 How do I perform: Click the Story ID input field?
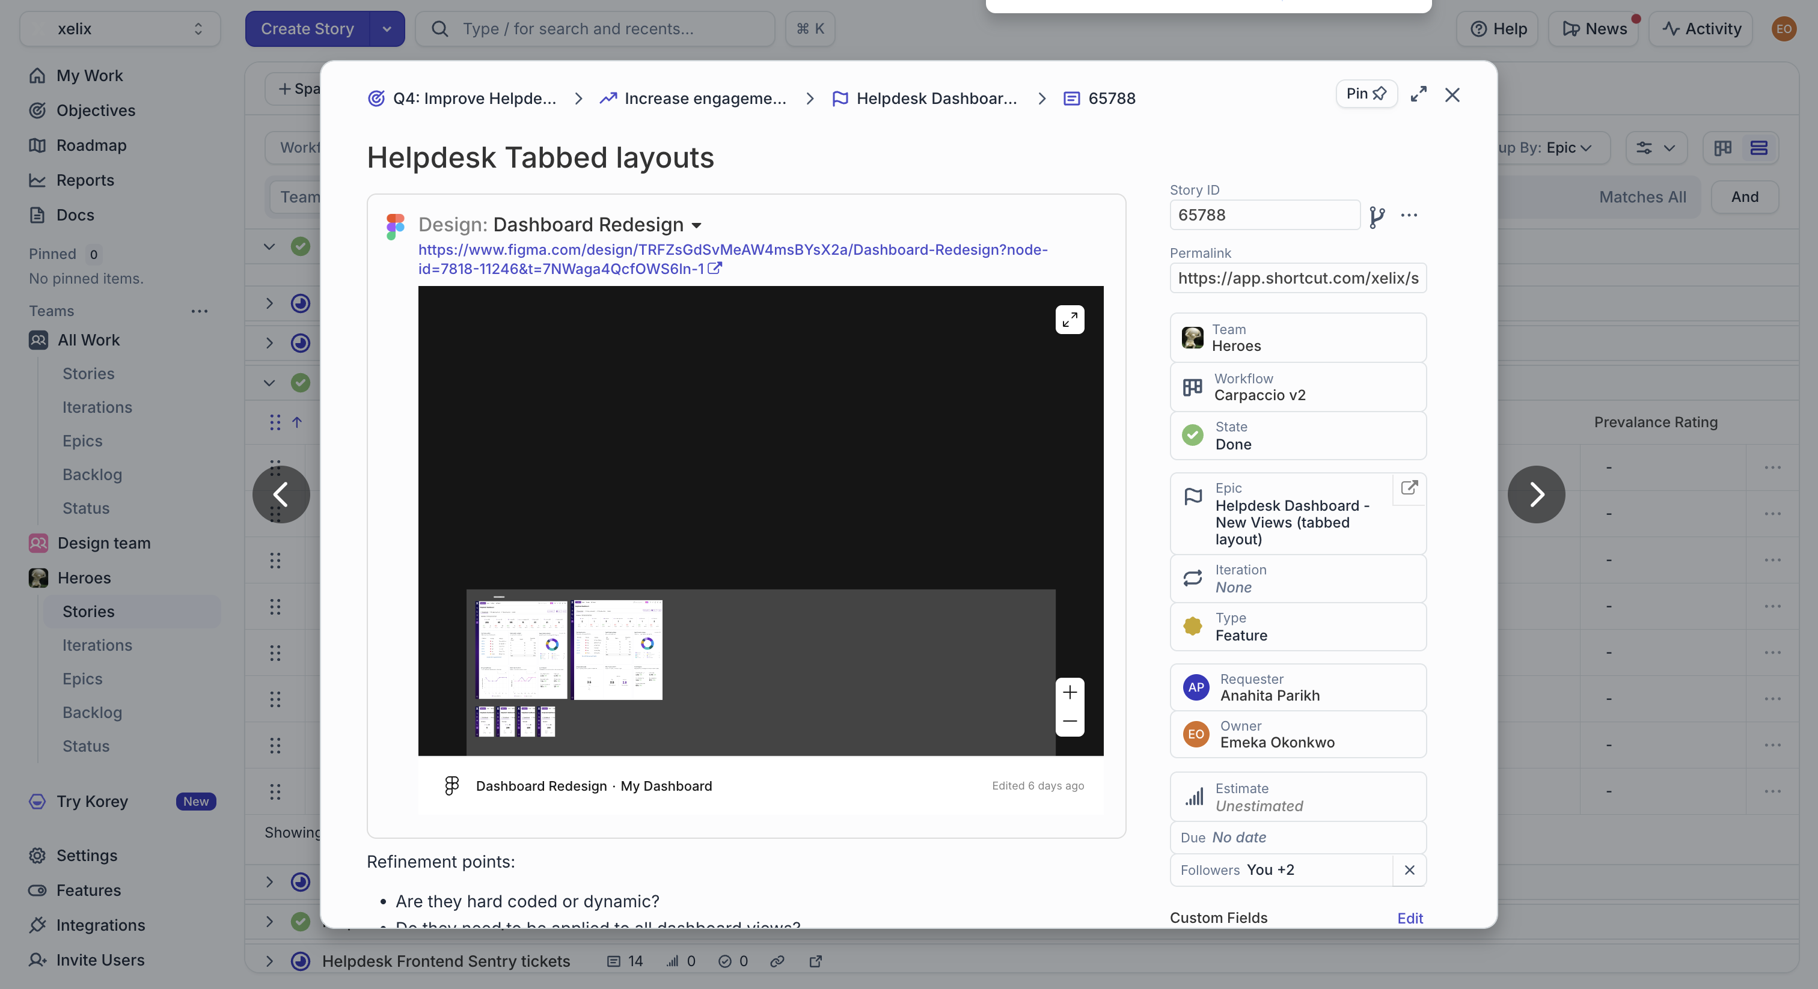pyautogui.click(x=1264, y=215)
